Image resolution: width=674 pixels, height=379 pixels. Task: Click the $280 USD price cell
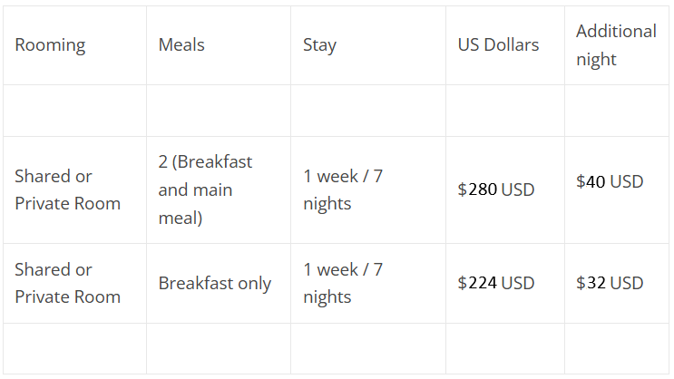click(505, 189)
